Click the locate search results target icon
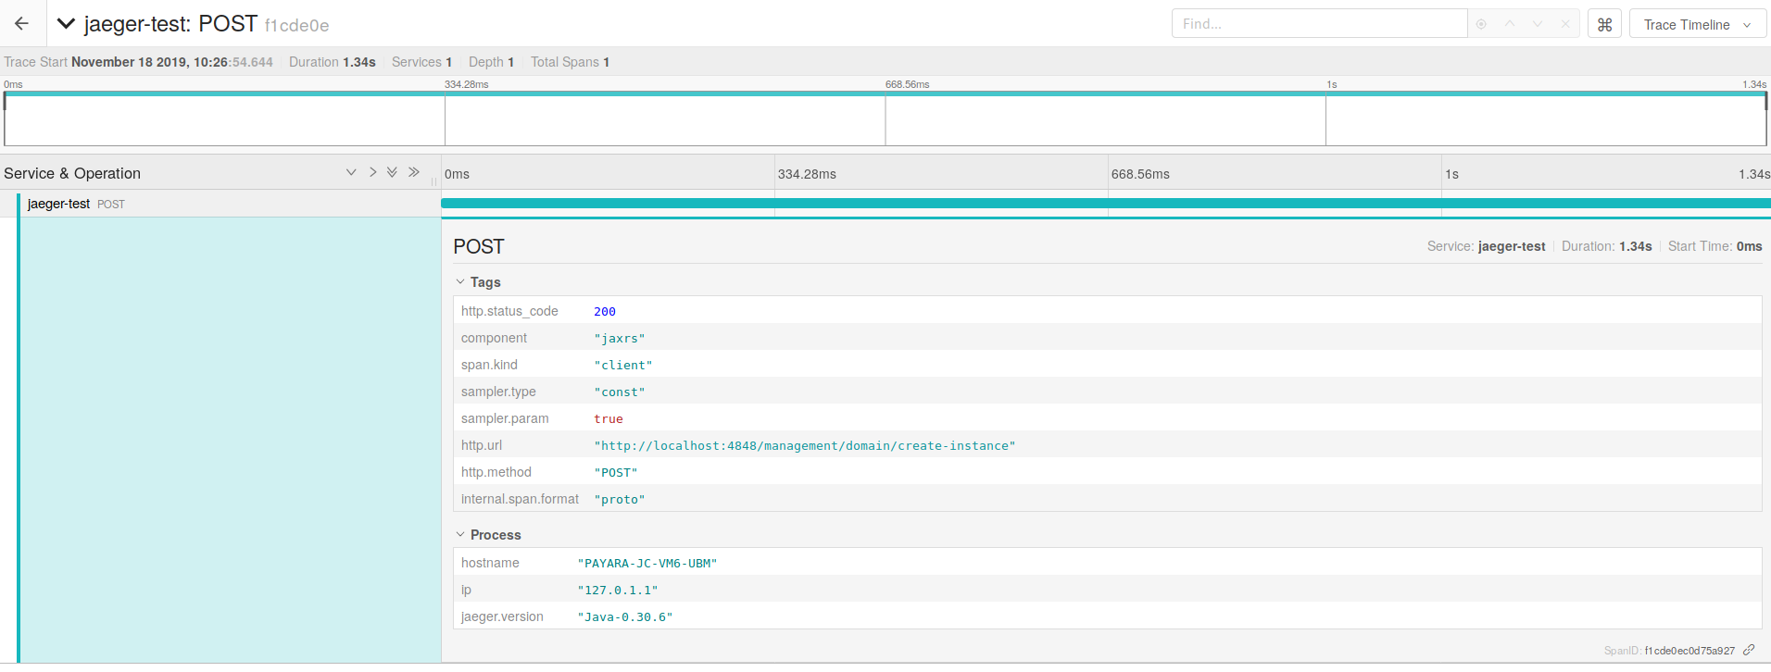 point(1481,25)
